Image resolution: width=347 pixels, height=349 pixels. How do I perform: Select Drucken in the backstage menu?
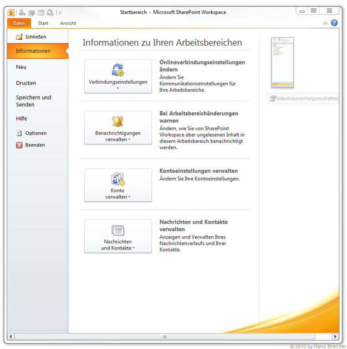(x=26, y=83)
